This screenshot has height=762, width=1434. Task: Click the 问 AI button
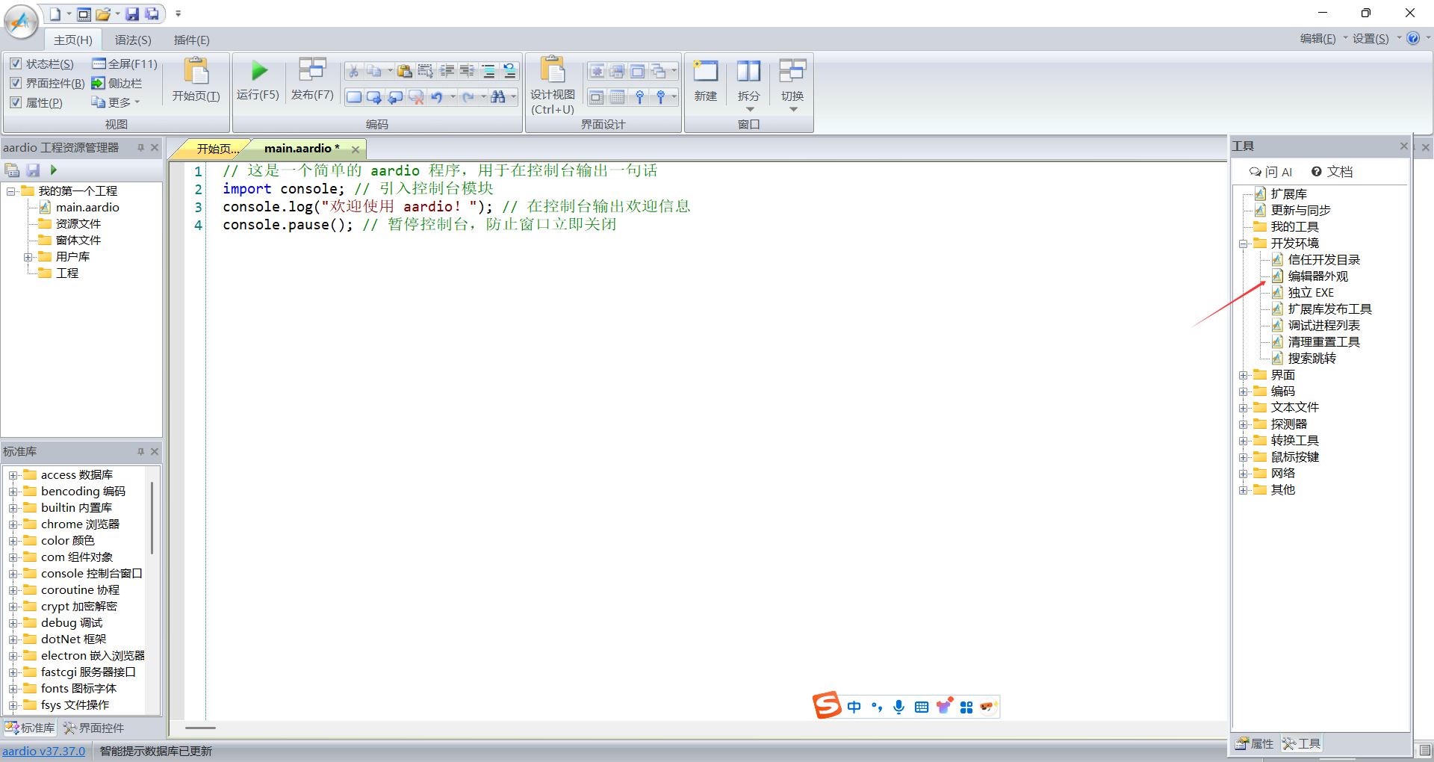(1270, 172)
